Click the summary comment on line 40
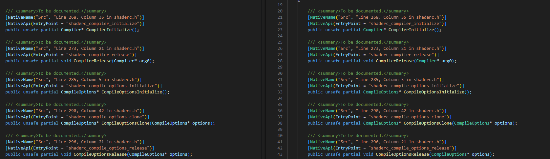This screenshot has height=159, width=550. point(358,136)
